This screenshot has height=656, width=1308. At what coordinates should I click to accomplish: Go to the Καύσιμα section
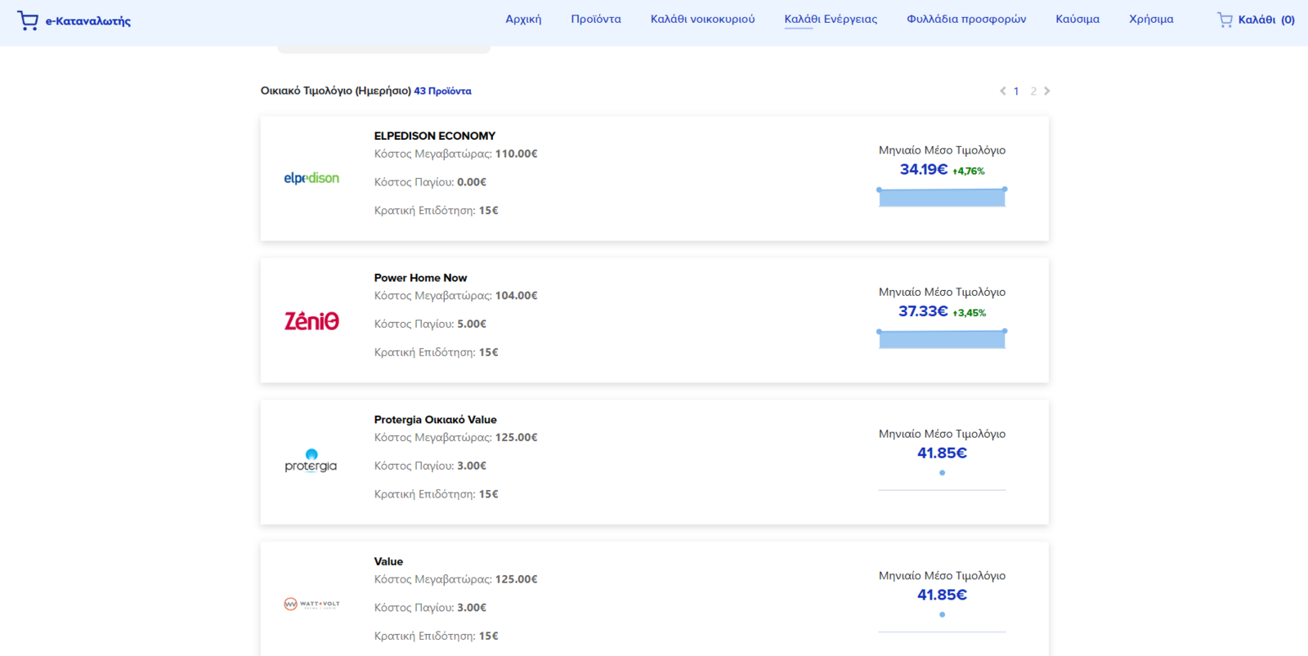[1077, 19]
